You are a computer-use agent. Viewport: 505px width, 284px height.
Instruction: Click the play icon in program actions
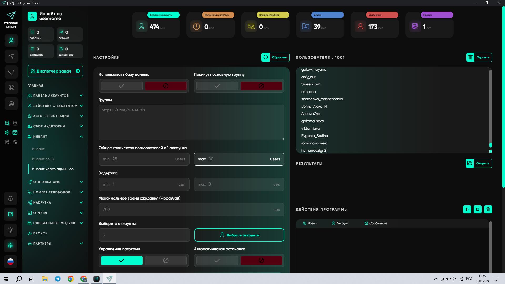[467, 209]
